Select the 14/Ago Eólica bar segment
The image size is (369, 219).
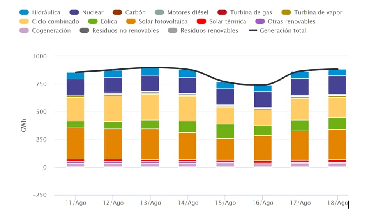(x=187, y=127)
